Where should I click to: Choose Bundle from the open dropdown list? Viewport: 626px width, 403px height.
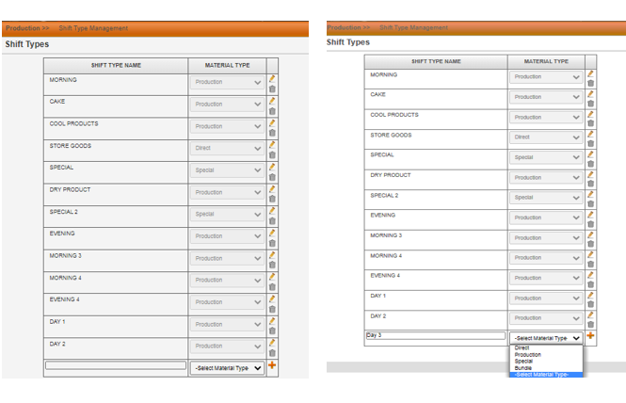coord(523,367)
